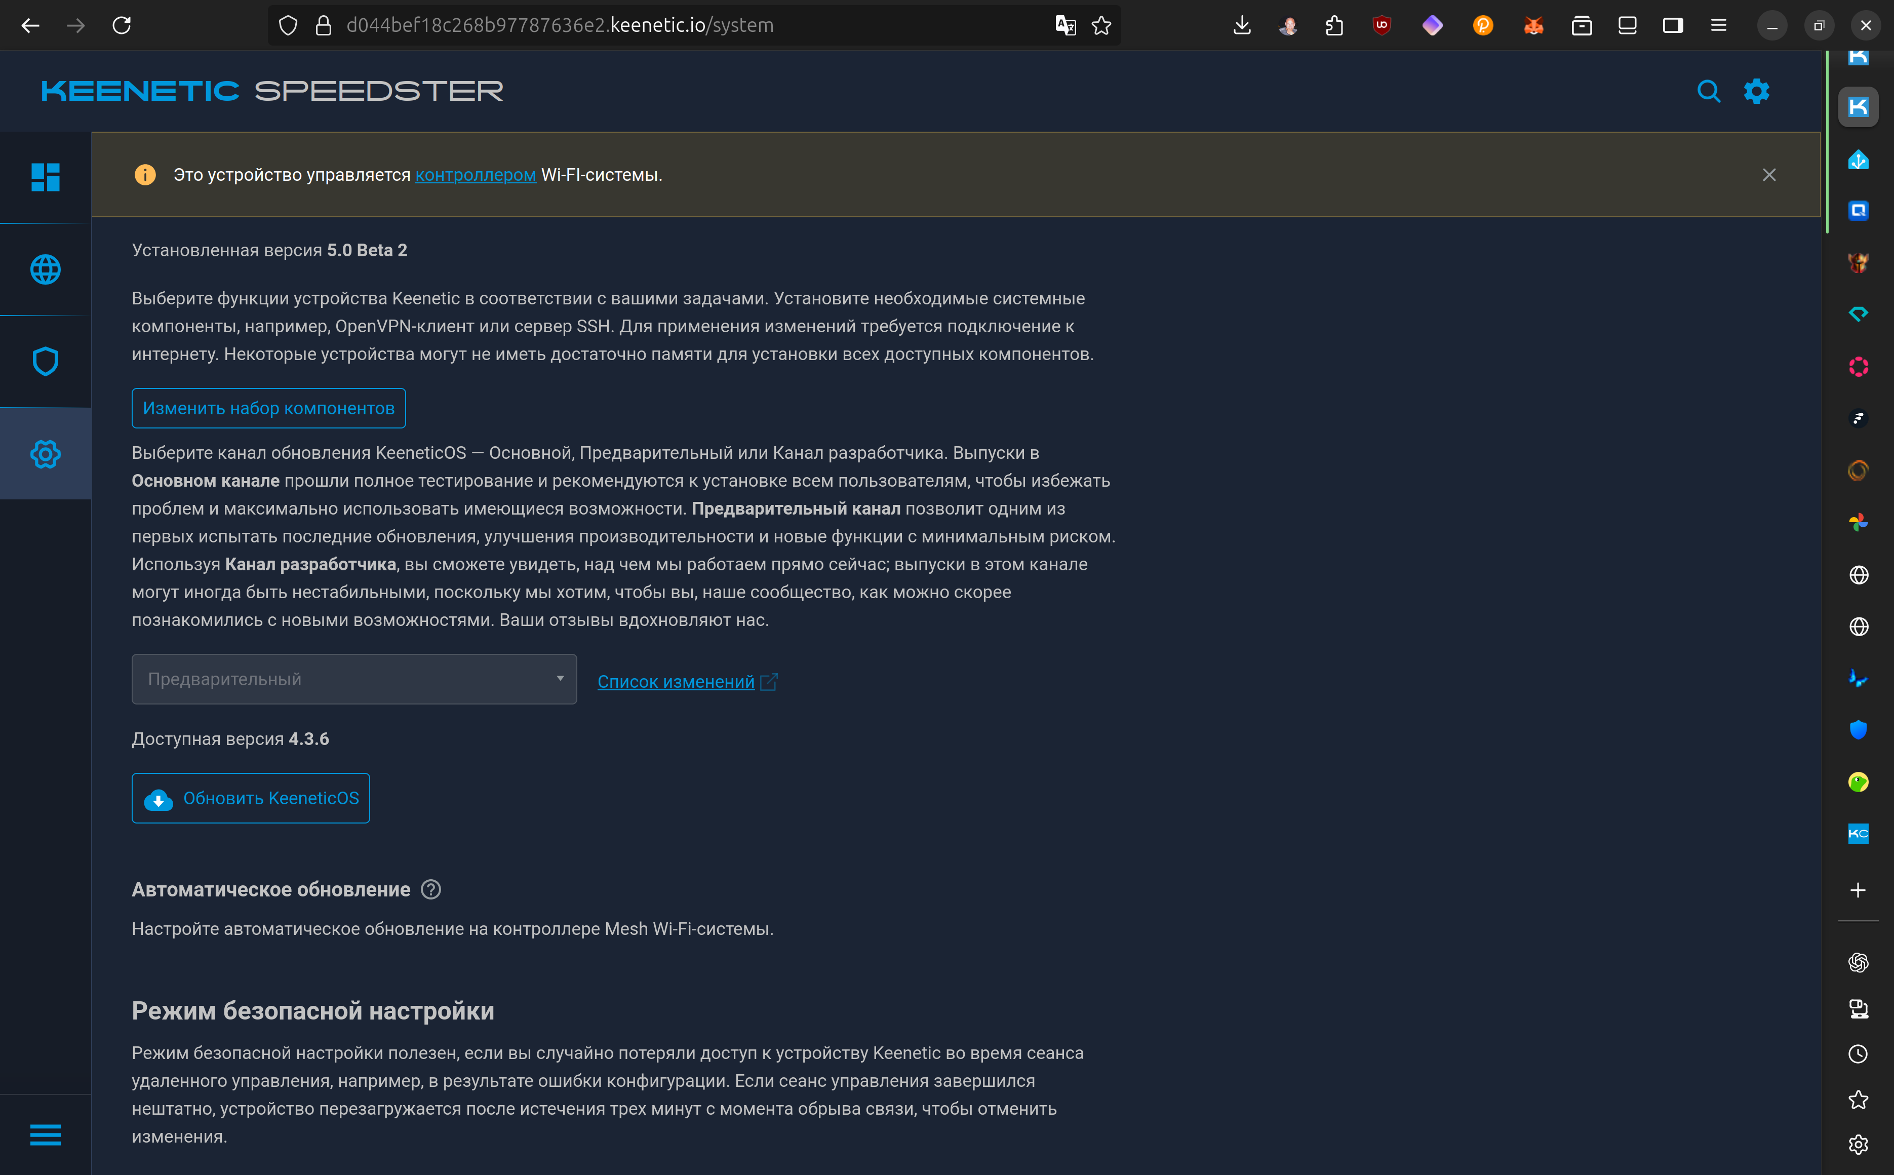1894x1175 pixels.
Task: Open the Internet globe section in sidebar
Action: point(45,269)
